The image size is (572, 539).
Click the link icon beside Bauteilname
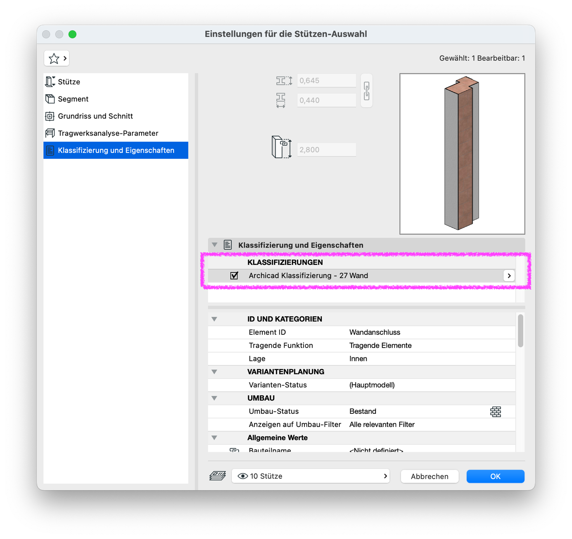click(234, 450)
